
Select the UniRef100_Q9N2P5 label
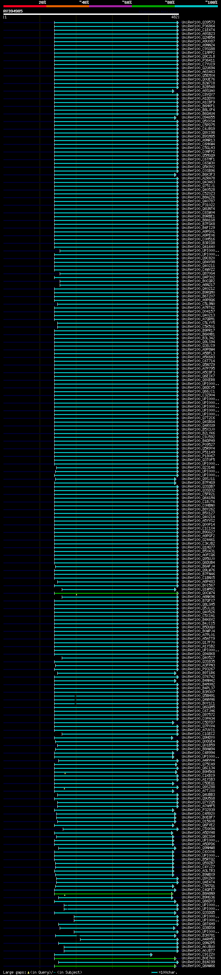[198, 943]
